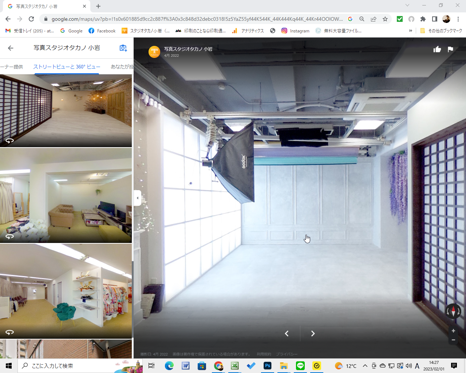Switch to the オーナー提供 tab
The image size is (466, 373).
point(12,67)
